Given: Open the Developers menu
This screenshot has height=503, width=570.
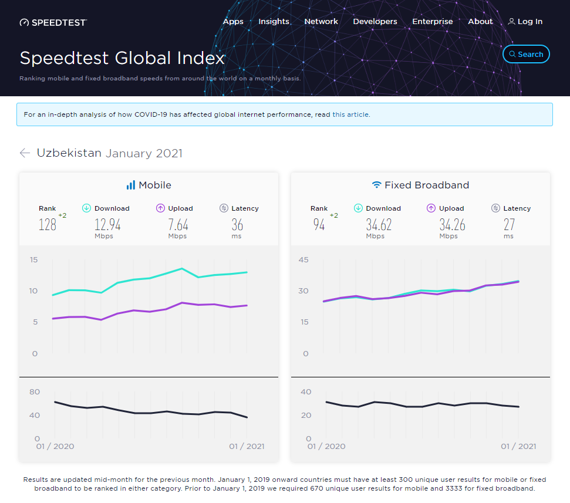Looking at the screenshot, I should tap(375, 22).
